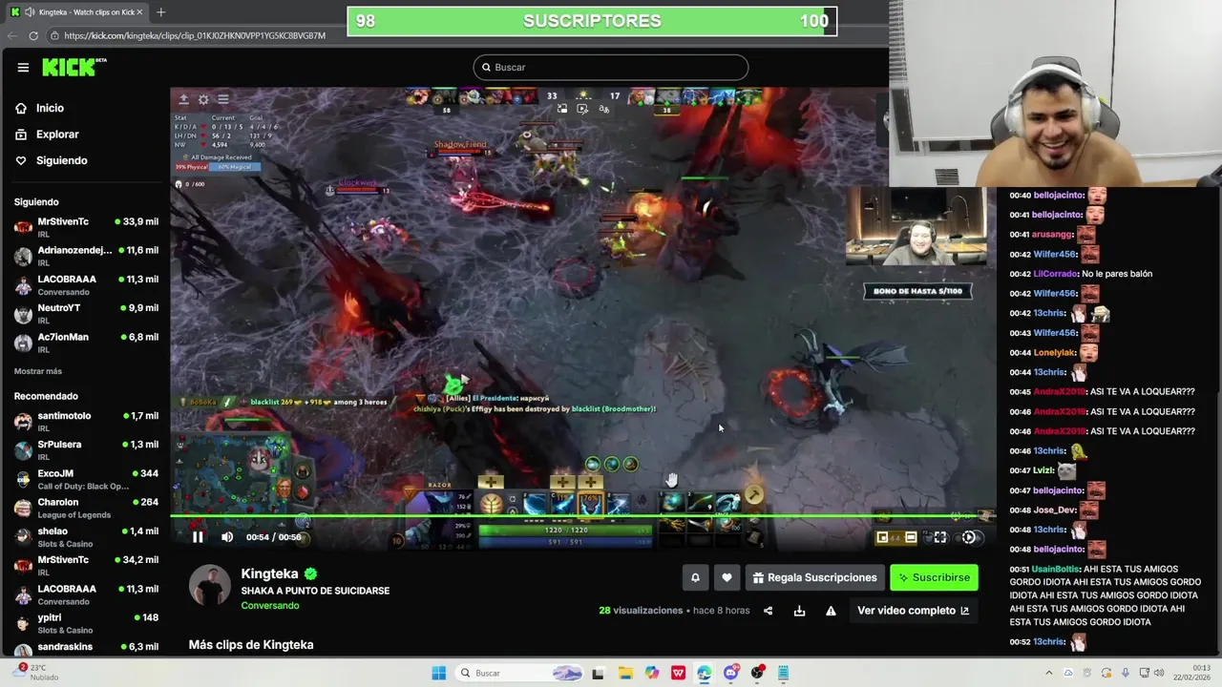The image size is (1222, 687).
Task: Open Kingteka channel avatar
Action: click(x=210, y=586)
